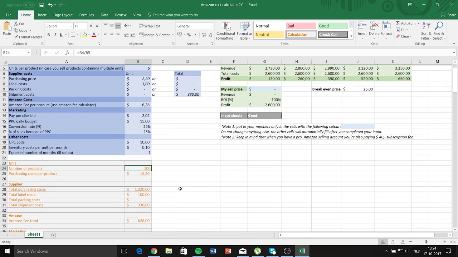
Task: Apply the Neutral cell style
Action: (x=269, y=35)
